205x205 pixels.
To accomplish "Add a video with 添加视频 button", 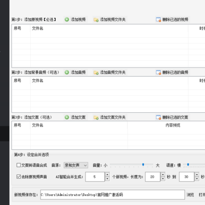I will coord(75,19).
